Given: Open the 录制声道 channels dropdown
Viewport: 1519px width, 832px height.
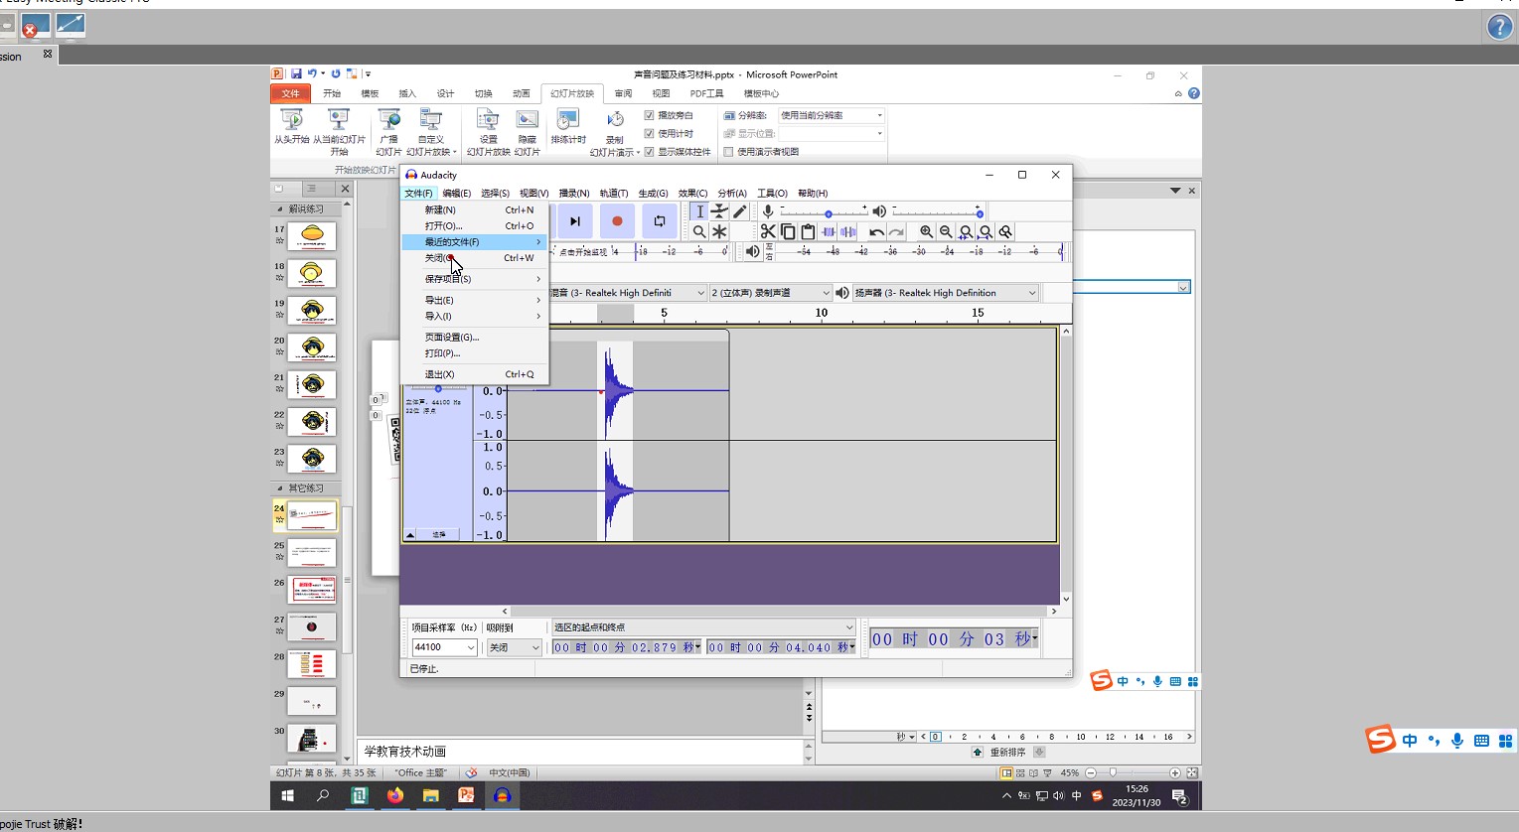Looking at the screenshot, I should pyautogui.click(x=770, y=293).
